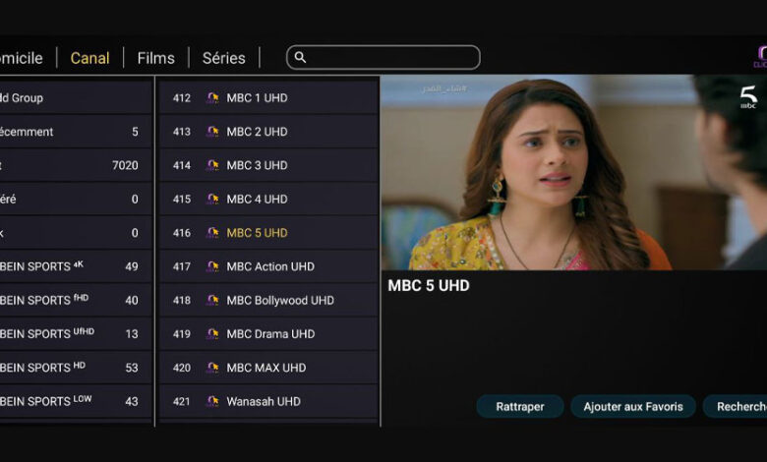Click the Rattraper button
The image size is (767, 462).
pos(520,406)
